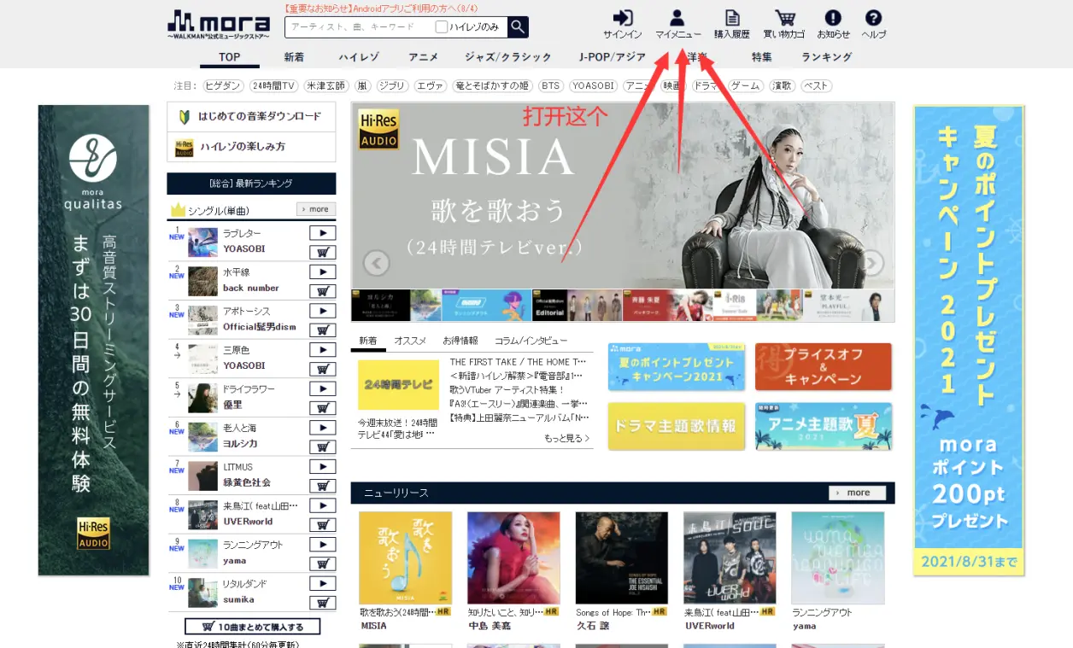Add 水平線 to cart

322,291
